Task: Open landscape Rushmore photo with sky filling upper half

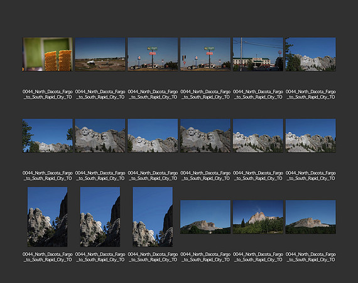Action: pyautogui.click(x=153, y=136)
